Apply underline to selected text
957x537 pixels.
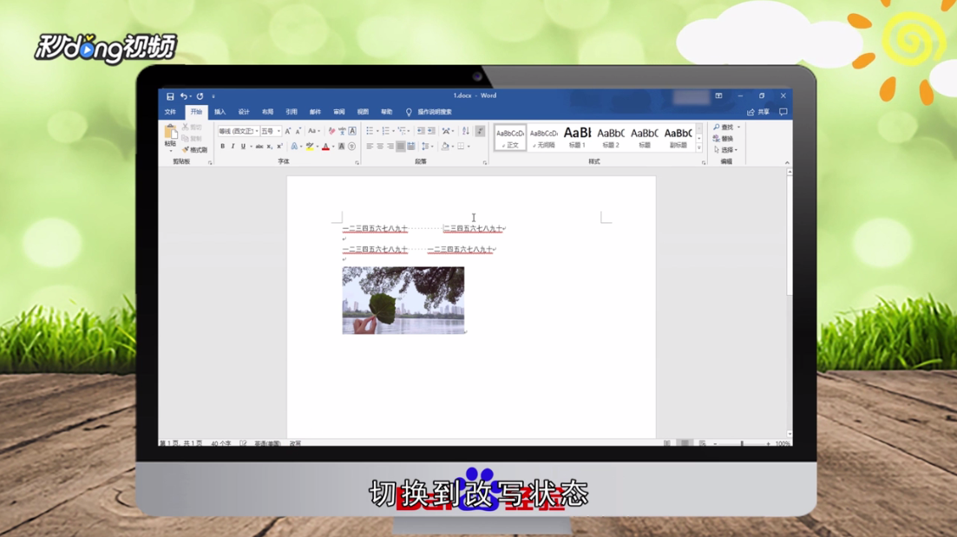[243, 146]
